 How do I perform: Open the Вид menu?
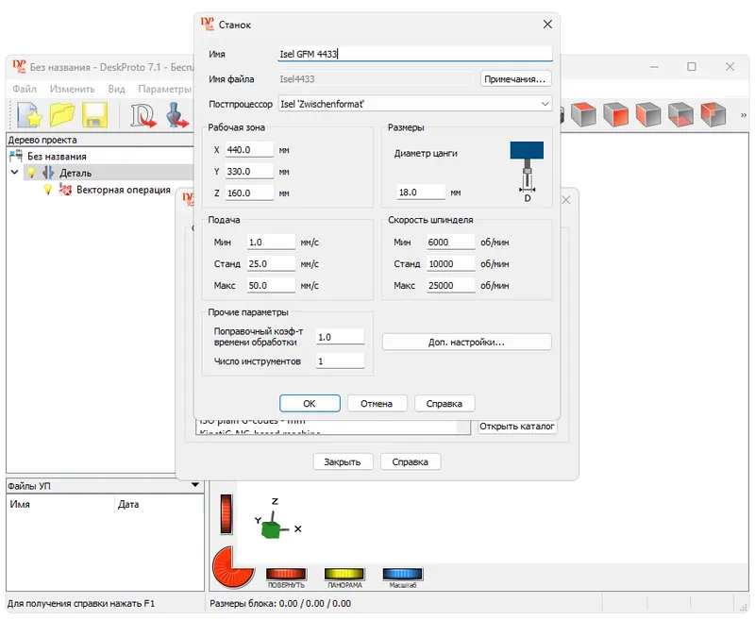click(x=116, y=89)
